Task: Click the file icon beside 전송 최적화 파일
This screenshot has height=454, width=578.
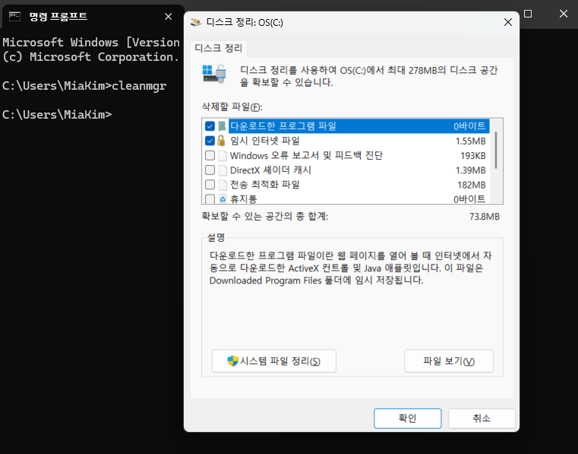Action: click(223, 185)
